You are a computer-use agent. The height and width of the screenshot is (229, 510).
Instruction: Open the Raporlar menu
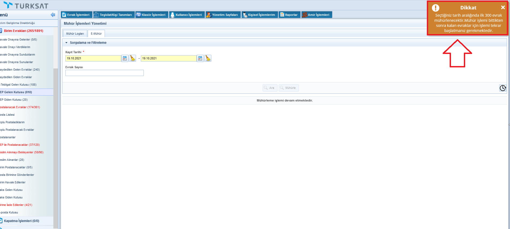289,15
